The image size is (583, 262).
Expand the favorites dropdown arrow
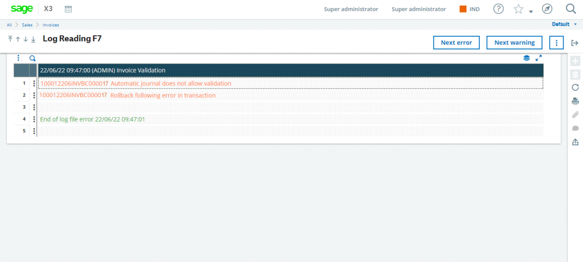tap(531, 12)
